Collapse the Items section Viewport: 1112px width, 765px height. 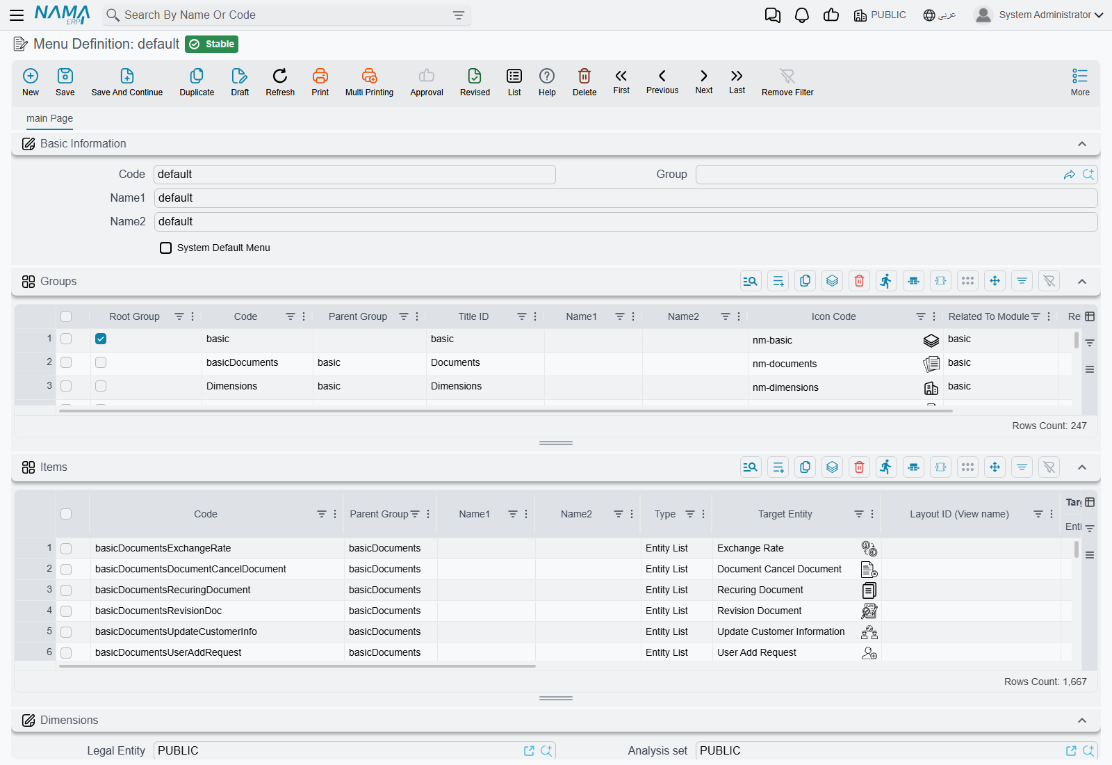coord(1082,467)
